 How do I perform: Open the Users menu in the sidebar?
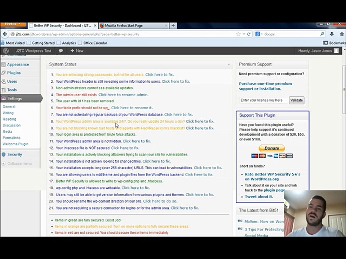click(12, 81)
